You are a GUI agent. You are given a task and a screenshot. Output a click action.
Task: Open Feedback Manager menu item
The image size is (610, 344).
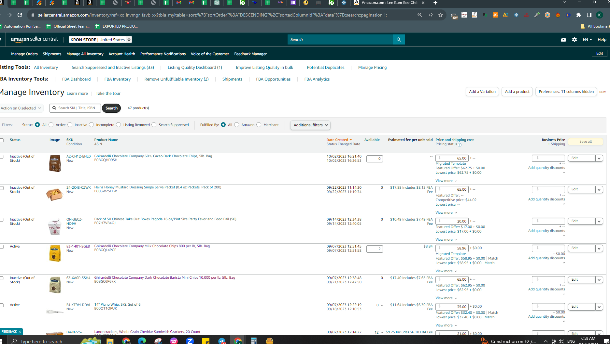[250, 54]
